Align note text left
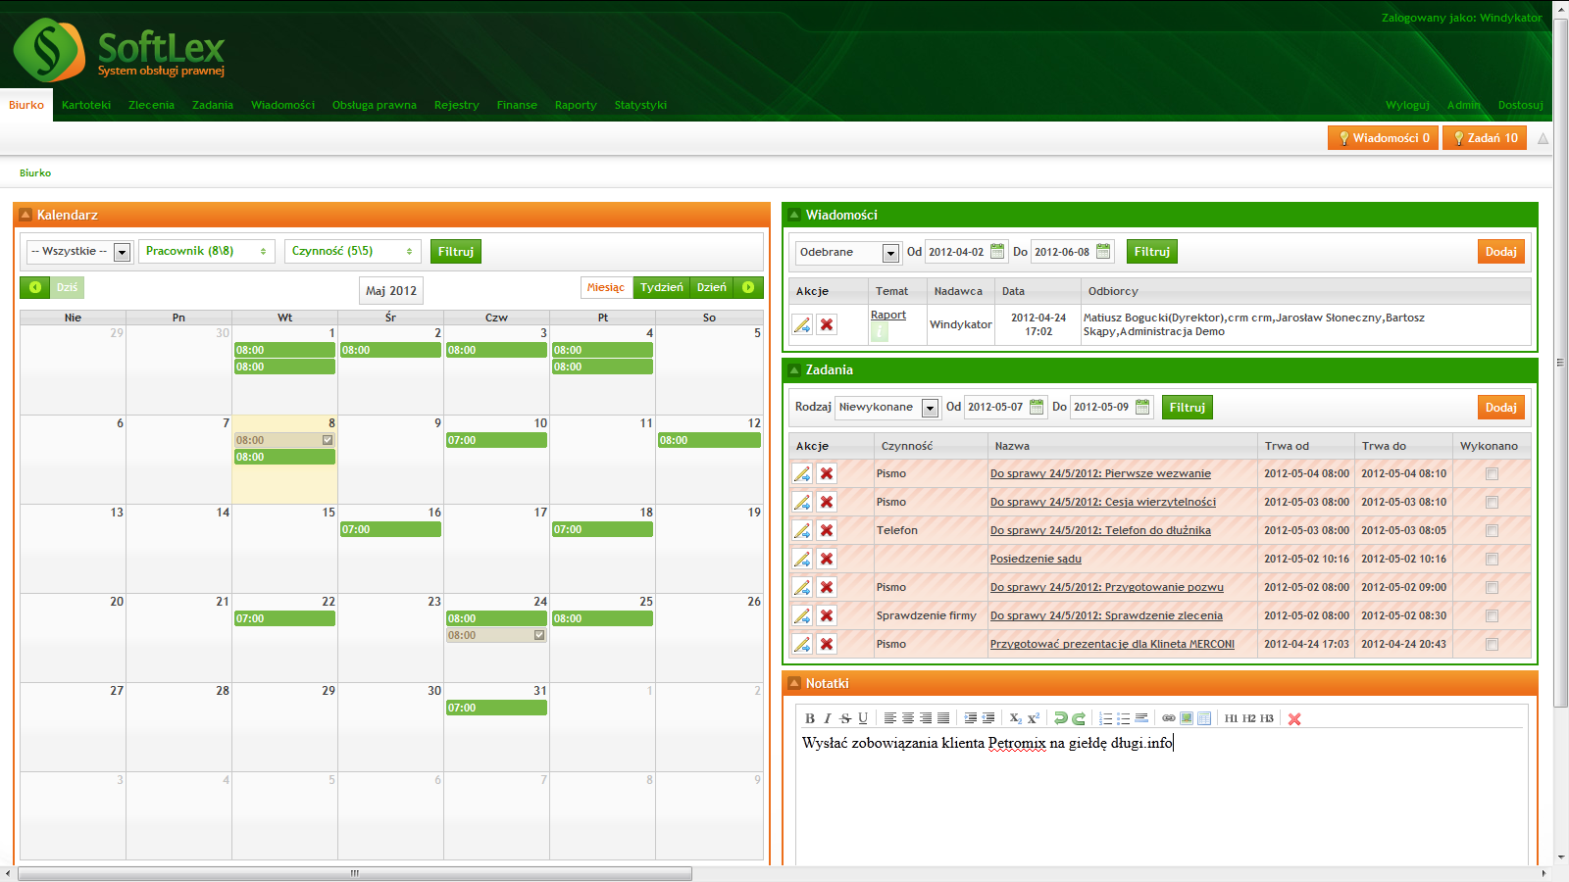 (890, 718)
